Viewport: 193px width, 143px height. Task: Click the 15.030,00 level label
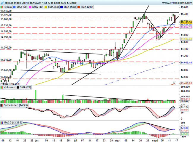point(6,25)
